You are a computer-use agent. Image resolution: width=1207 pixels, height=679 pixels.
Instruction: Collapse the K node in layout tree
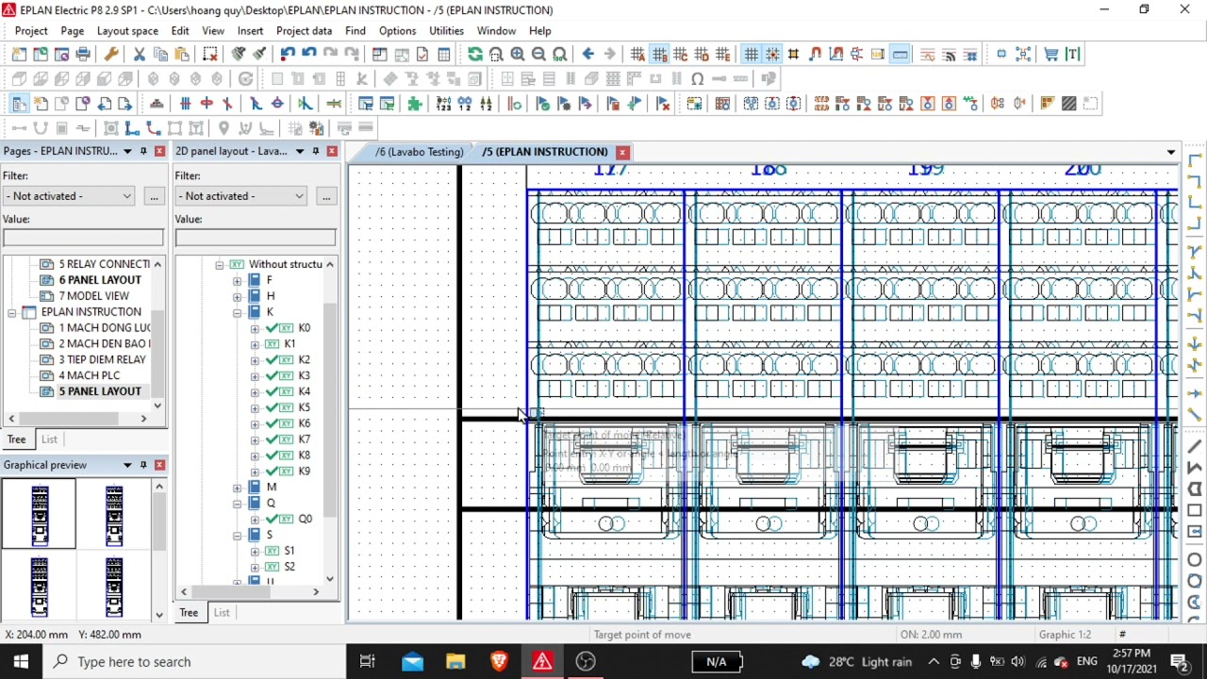tap(237, 312)
